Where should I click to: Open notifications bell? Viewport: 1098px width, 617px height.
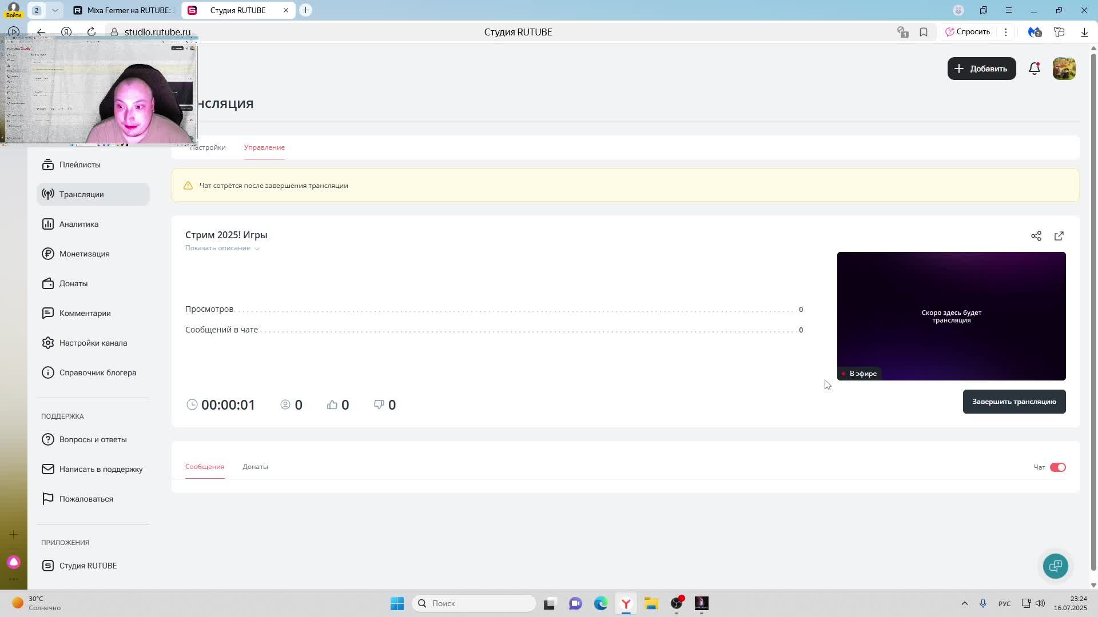[1034, 69]
